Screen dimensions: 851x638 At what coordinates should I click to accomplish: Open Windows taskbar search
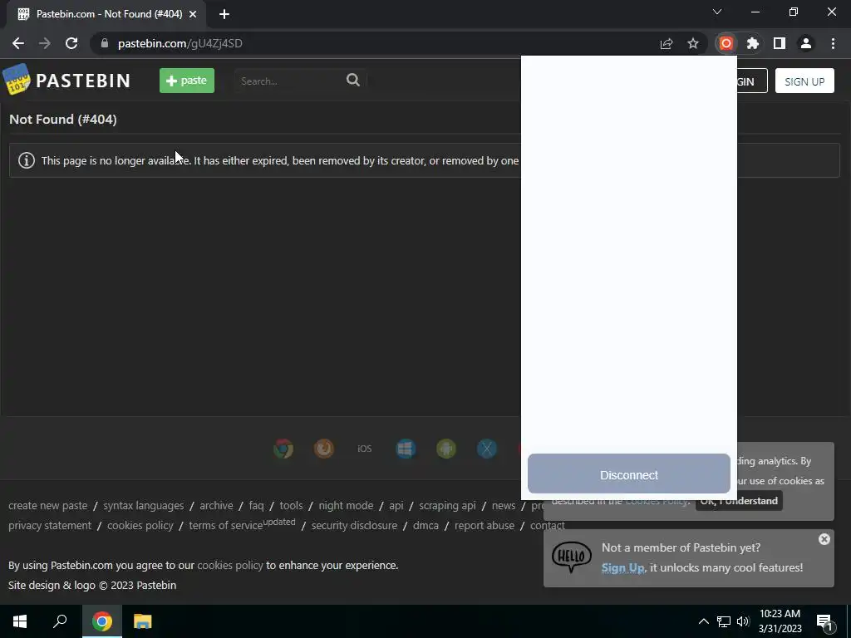[x=60, y=621]
